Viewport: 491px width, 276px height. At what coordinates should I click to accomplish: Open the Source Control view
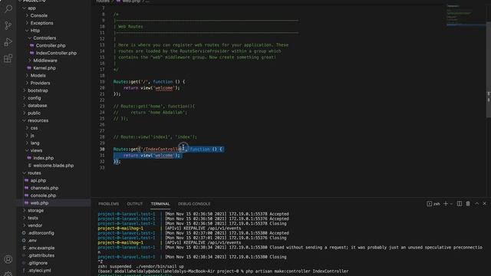click(8, 25)
